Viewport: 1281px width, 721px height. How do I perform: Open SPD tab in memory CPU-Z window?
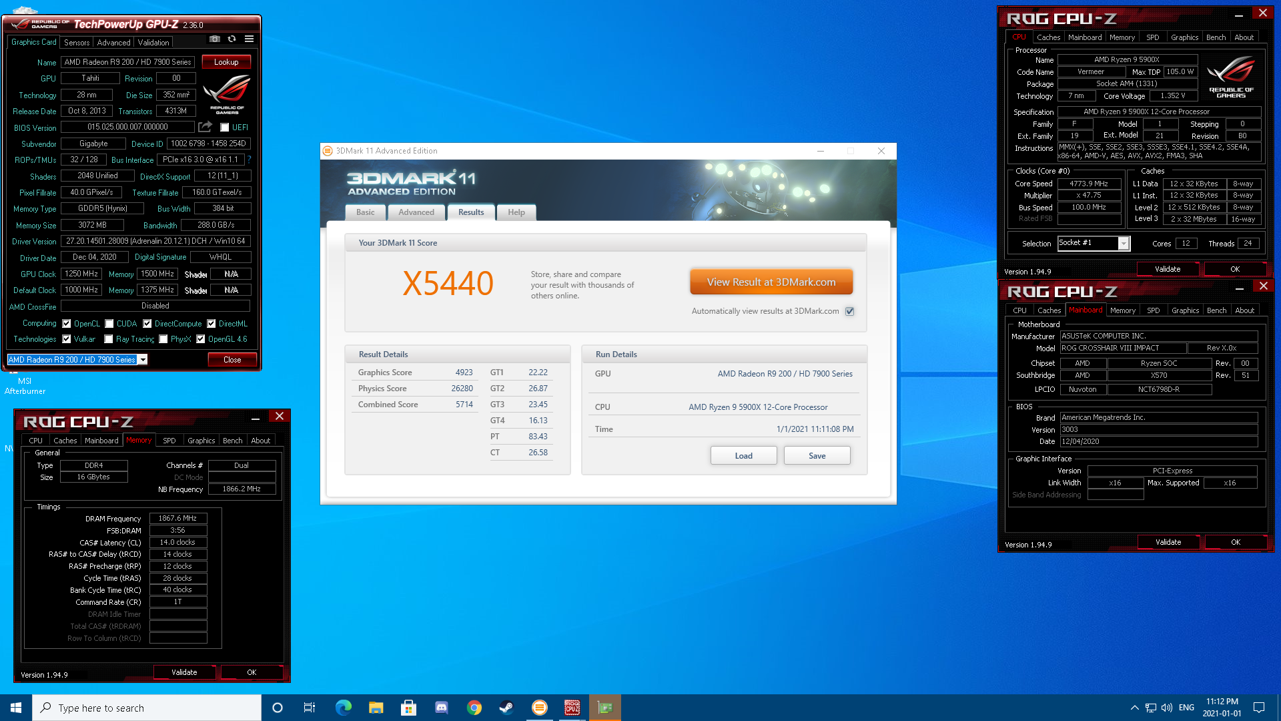(x=169, y=441)
